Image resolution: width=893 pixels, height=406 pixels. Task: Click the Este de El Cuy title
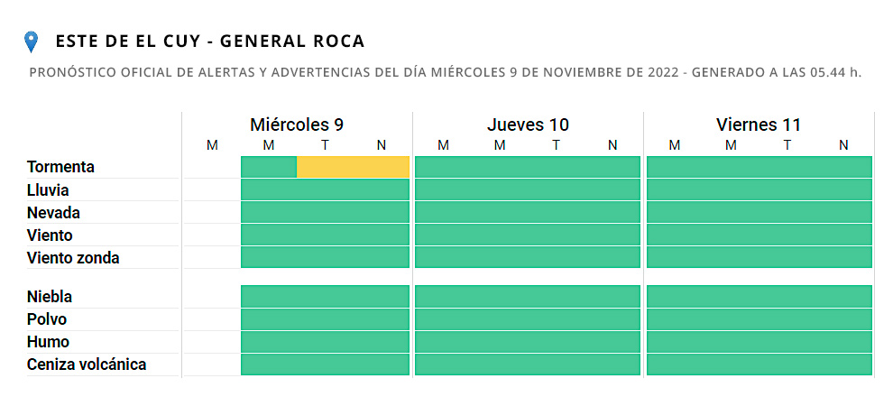210,42
